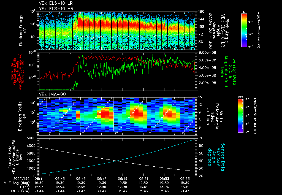Screen dimensions: 282x195
Task: Click the 'VEx IMA-00' panel label
Action: [x=52, y=94]
